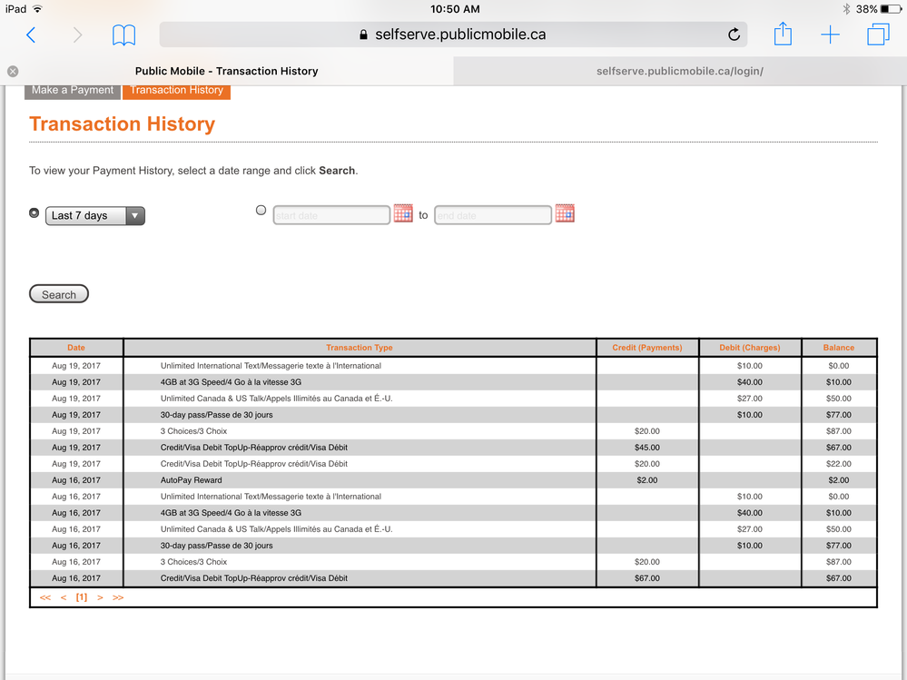Open the share sheet icon
This screenshot has height=680, width=907.
coord(783,34)
